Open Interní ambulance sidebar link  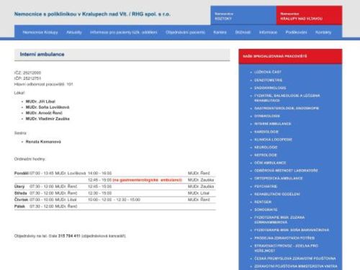[272, 124]
